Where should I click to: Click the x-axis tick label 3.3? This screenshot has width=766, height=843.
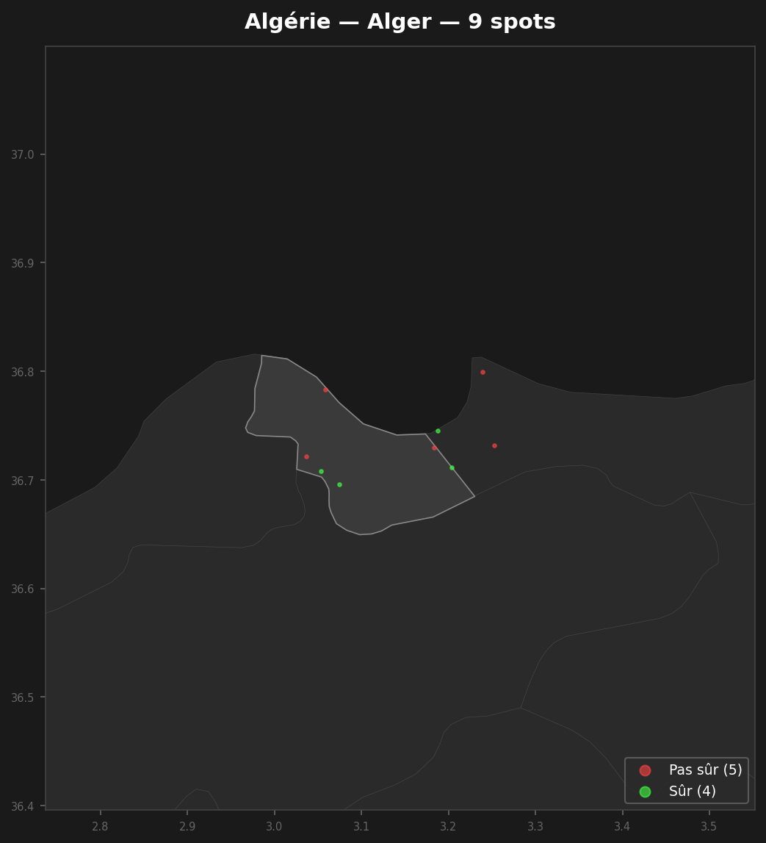(x=535, y=826)
